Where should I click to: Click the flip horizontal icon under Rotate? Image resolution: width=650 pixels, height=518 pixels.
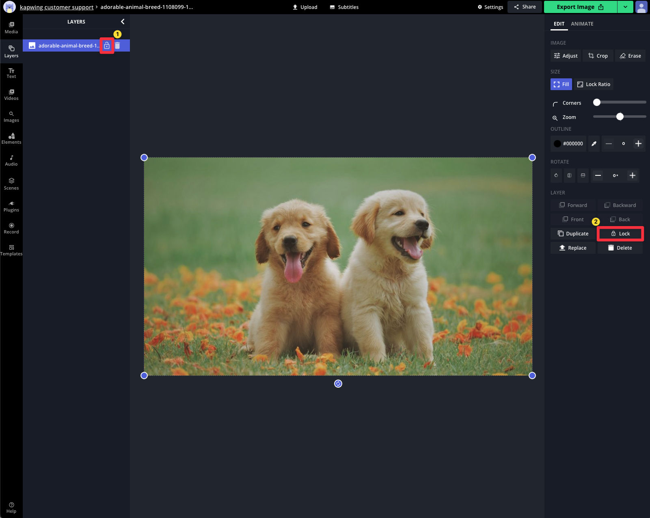[570, 175]
